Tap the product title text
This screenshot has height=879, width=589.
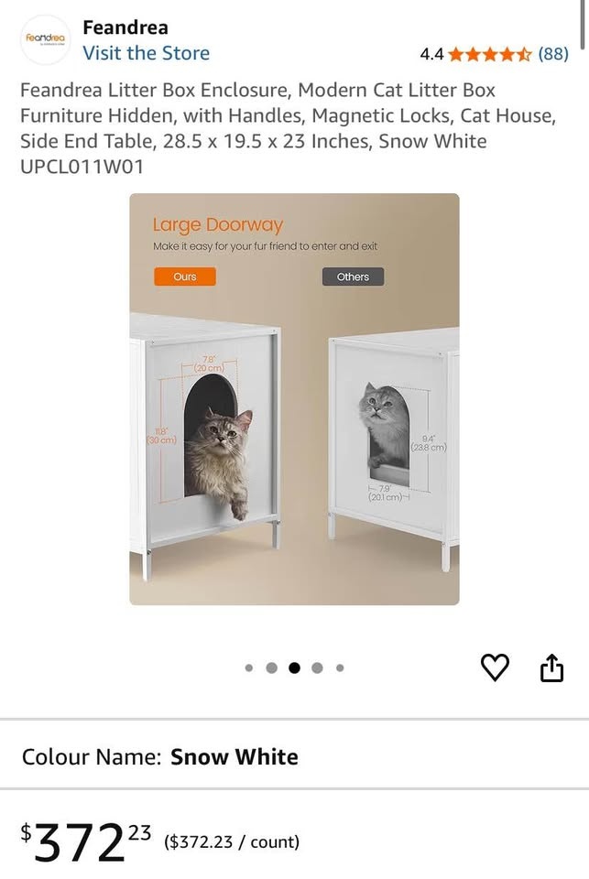pos(288,128)
